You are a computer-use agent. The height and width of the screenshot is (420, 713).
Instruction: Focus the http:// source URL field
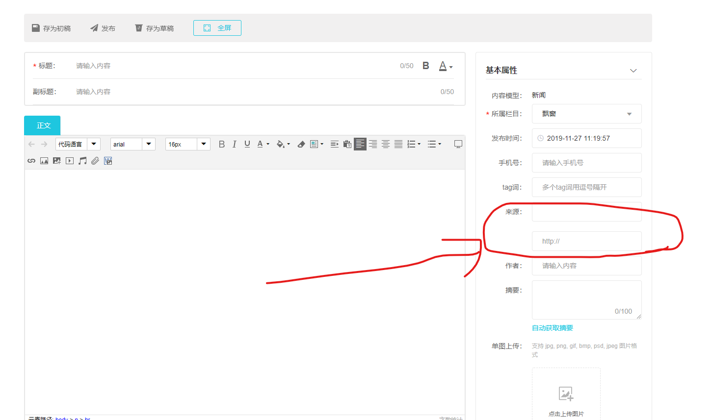pos(587,241)
